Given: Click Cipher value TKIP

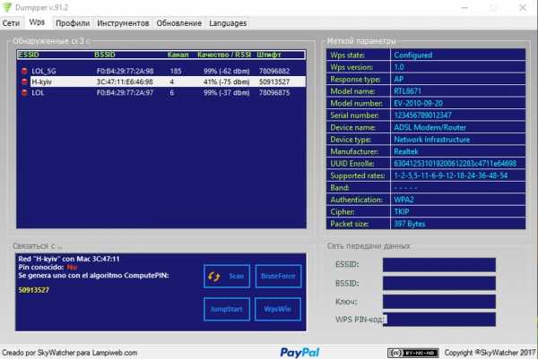Looking at the screenshot, I should tap(402, 212).
